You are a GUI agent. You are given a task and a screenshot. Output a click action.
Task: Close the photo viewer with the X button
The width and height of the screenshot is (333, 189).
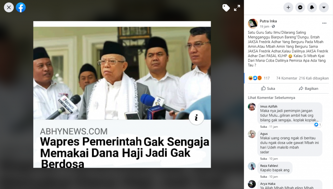9,7
